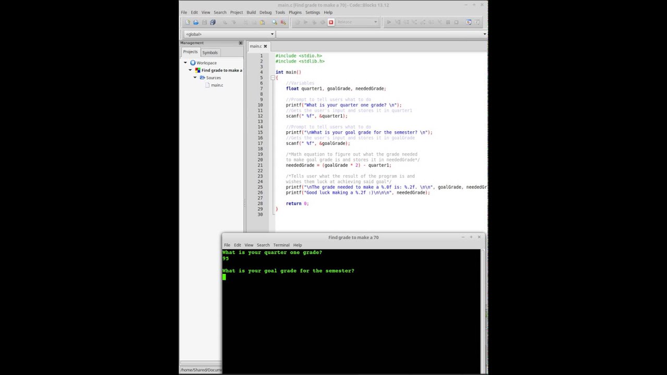Select the Workspace tree item
This screenshot has height=375, width=667.
pos(203,63)
